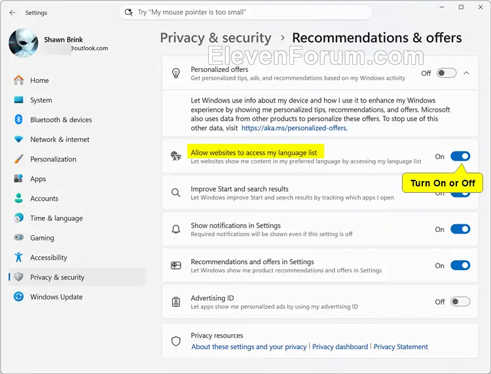The image size is (491, 374).
Task: Click the magnifier icon beside Improve Start
Action: point(176,193)
